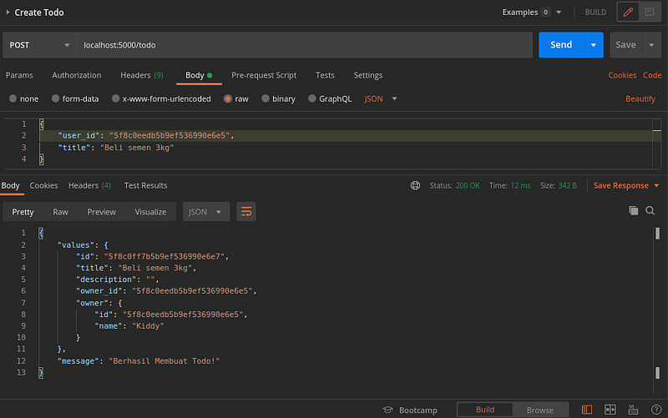Switch to Browse mode toggle
Image resolution: width=668 pixels, height=418 pixels.
coord(539,410)
